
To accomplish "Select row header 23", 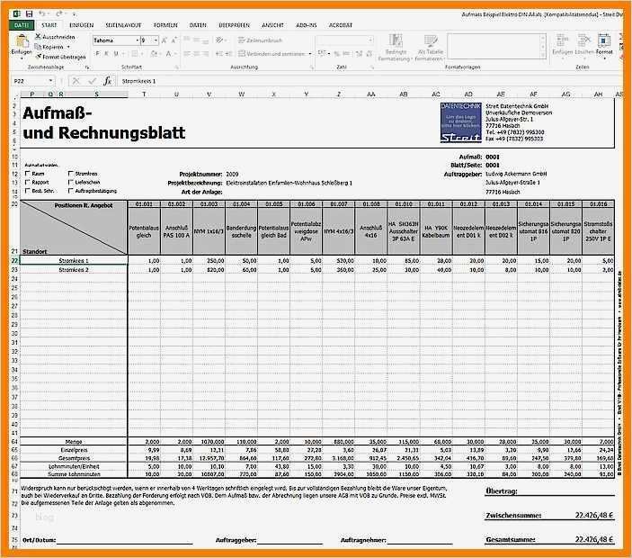I will [x=14, y=269].
